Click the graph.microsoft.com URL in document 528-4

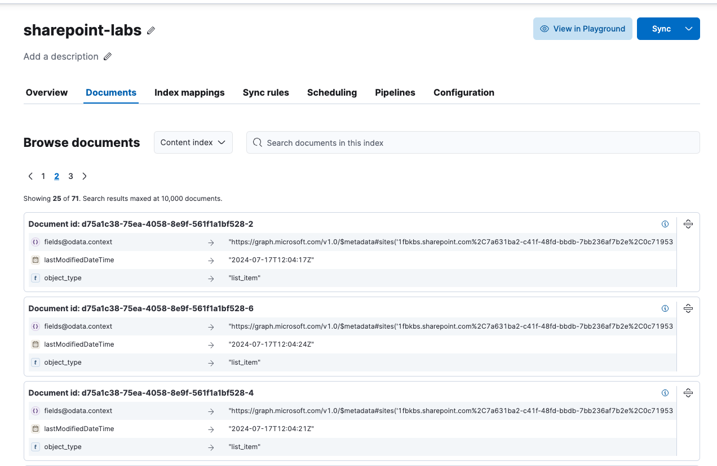tap(451, 411)
